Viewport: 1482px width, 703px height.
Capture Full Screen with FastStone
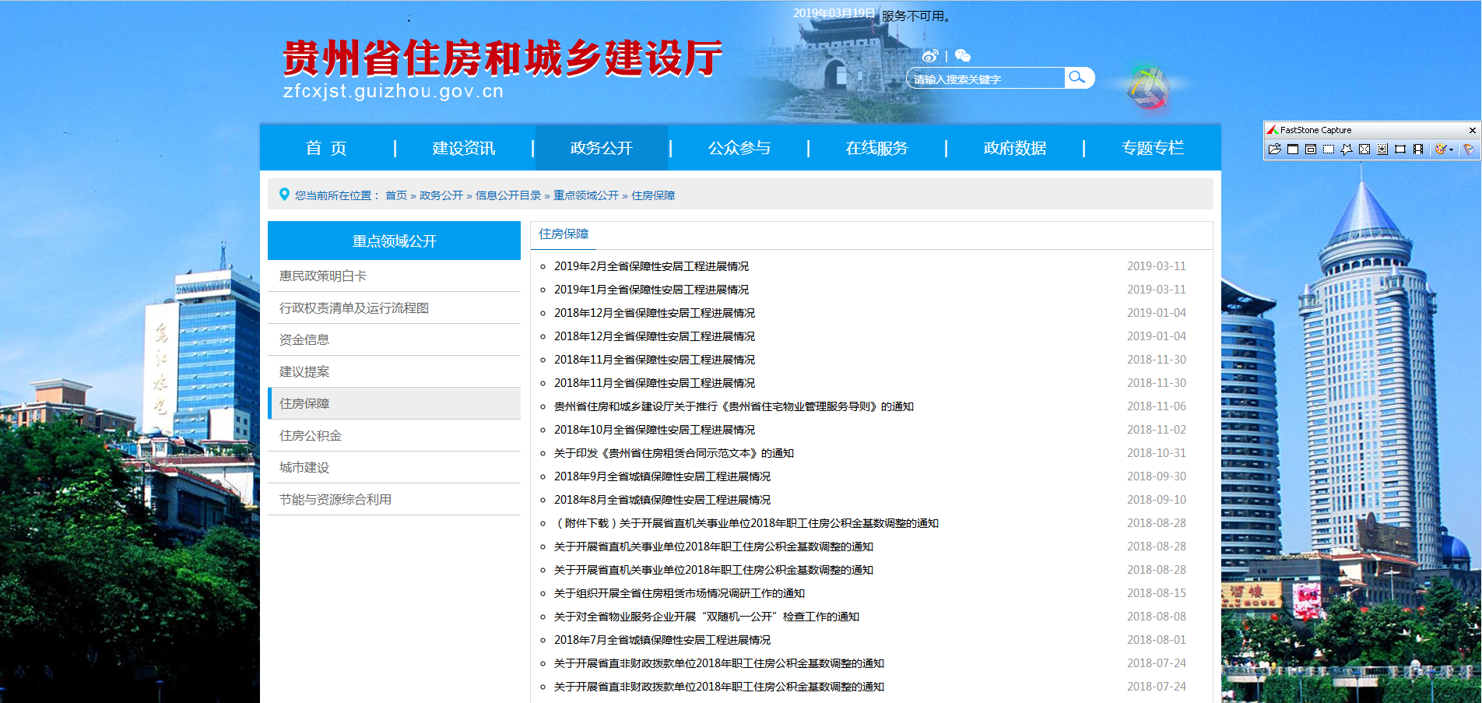(x=1364, y=149)
